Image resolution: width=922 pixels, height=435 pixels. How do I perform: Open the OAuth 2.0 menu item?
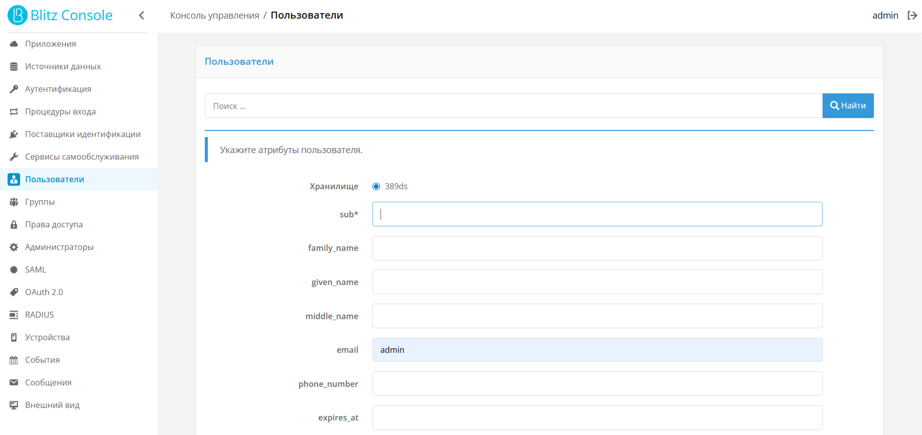point(44,293)
